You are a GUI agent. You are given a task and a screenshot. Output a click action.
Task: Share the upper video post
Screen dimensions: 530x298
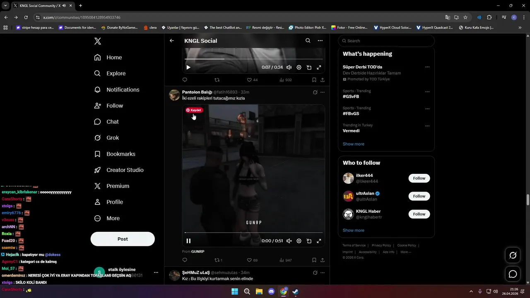coord(323,80)
